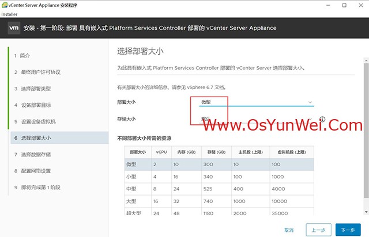The width and height of the screenshot is (369, 237).
Task: Click the vertical scrollbar thumb
Action: 366,131
